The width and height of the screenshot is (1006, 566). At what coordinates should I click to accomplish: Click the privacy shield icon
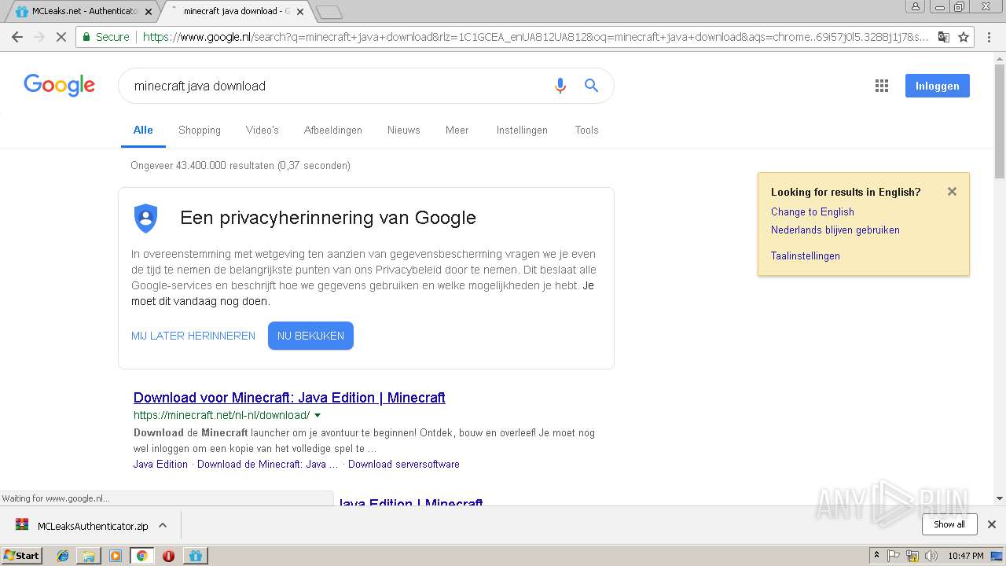pyautogui.click(x=146, y=218)
